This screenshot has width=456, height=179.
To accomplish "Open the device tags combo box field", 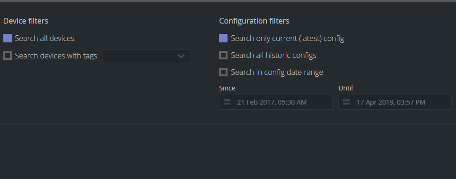I will point(146,56).
